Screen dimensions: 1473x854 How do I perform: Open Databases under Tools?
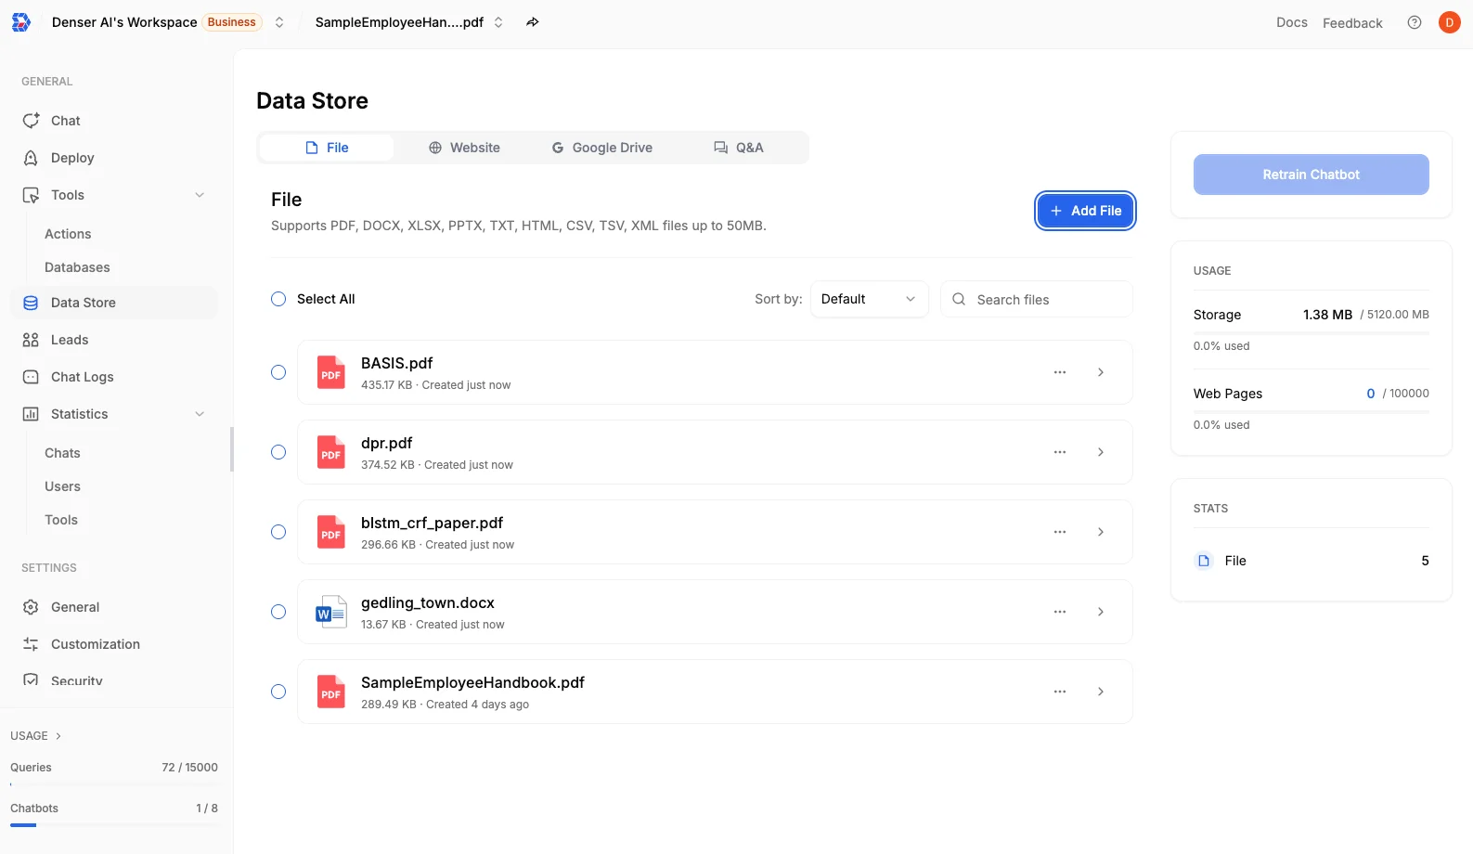click(77, 267)
